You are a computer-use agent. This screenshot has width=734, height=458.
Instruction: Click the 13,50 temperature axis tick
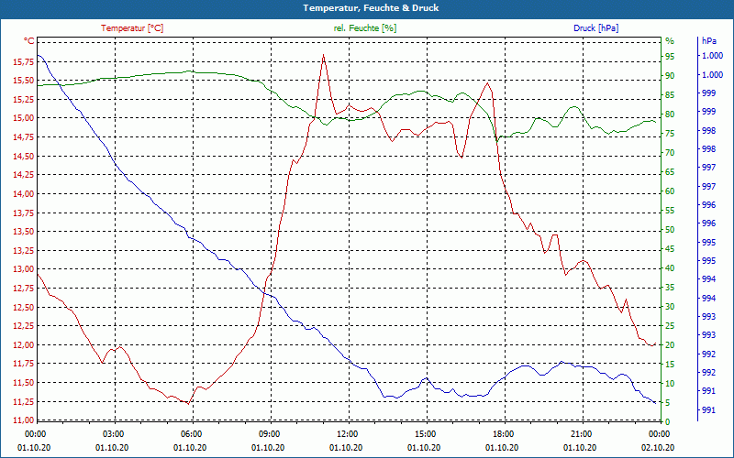24,232
